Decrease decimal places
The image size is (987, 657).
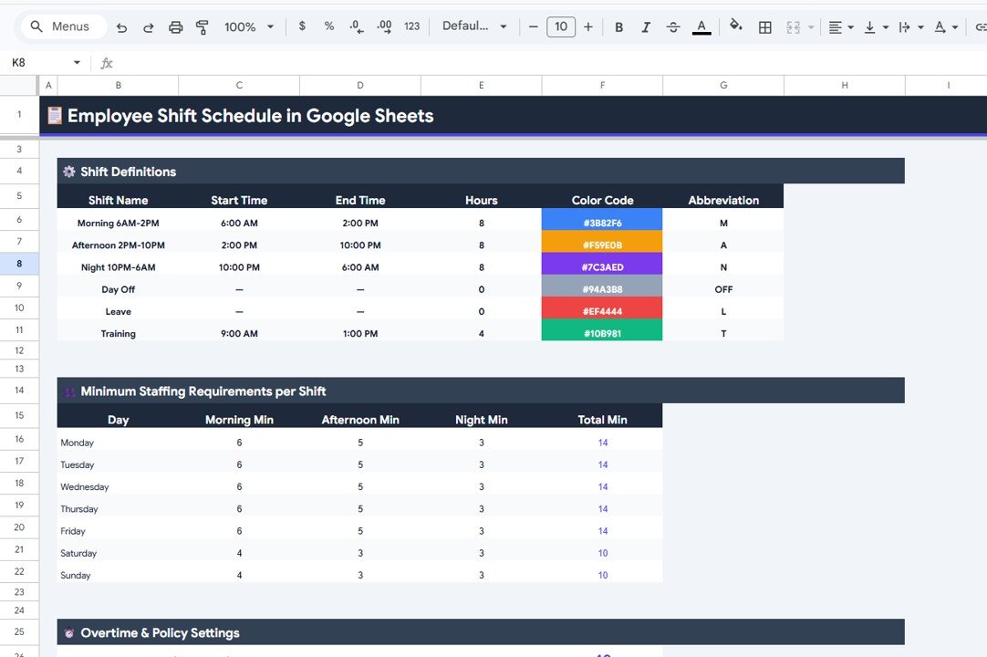tap(356, 26)
